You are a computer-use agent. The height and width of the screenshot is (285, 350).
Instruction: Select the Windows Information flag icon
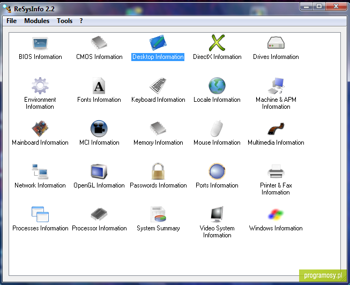(x=276, y=214)
